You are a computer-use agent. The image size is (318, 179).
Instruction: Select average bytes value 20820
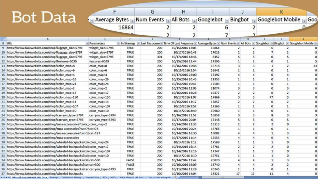point(208,160)
